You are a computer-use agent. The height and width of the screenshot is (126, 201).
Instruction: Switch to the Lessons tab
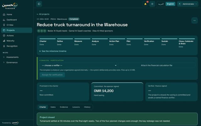point(76,107)
